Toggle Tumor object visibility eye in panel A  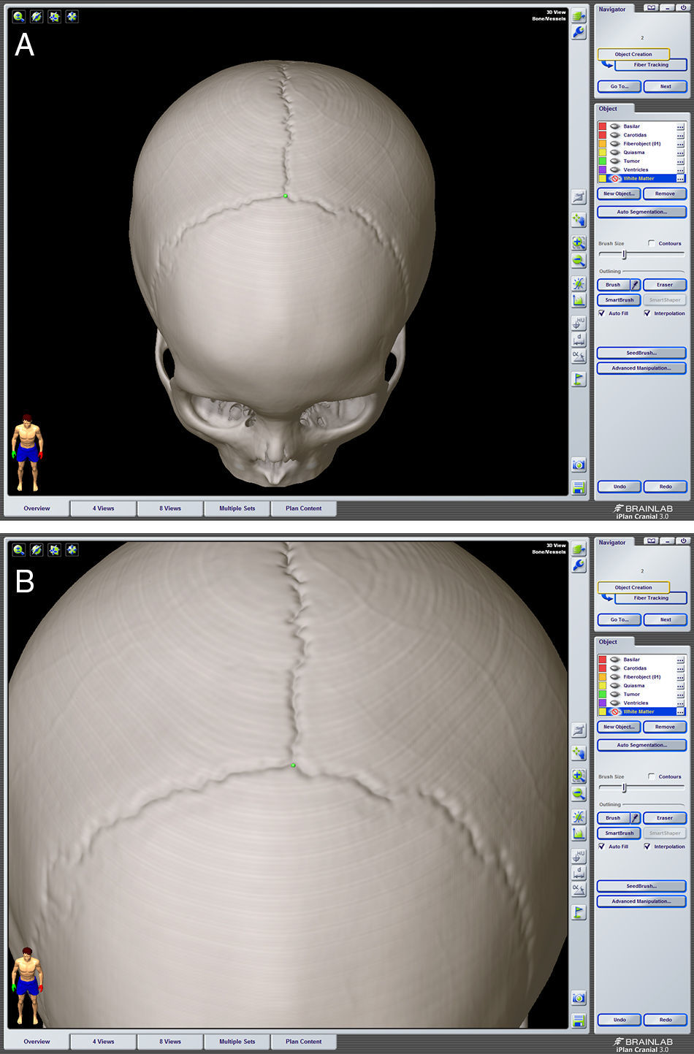coord(615,161)
